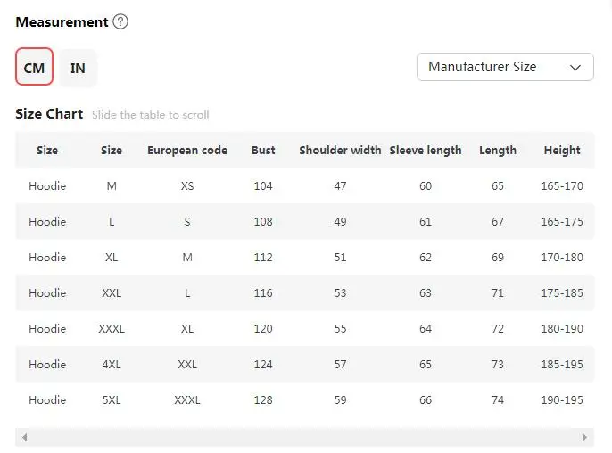The image size is (612, 453).
Task: Click the Sleeve length column header
Action: click(x=426, y=151)
